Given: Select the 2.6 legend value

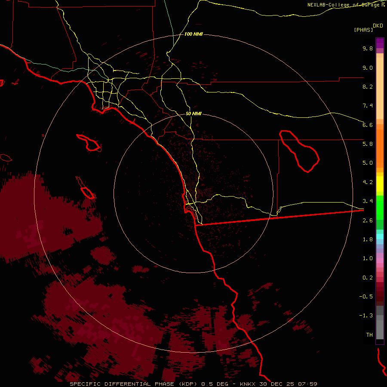Looking at the screenshot, I should pyautogui.click(x=368, y=221).
